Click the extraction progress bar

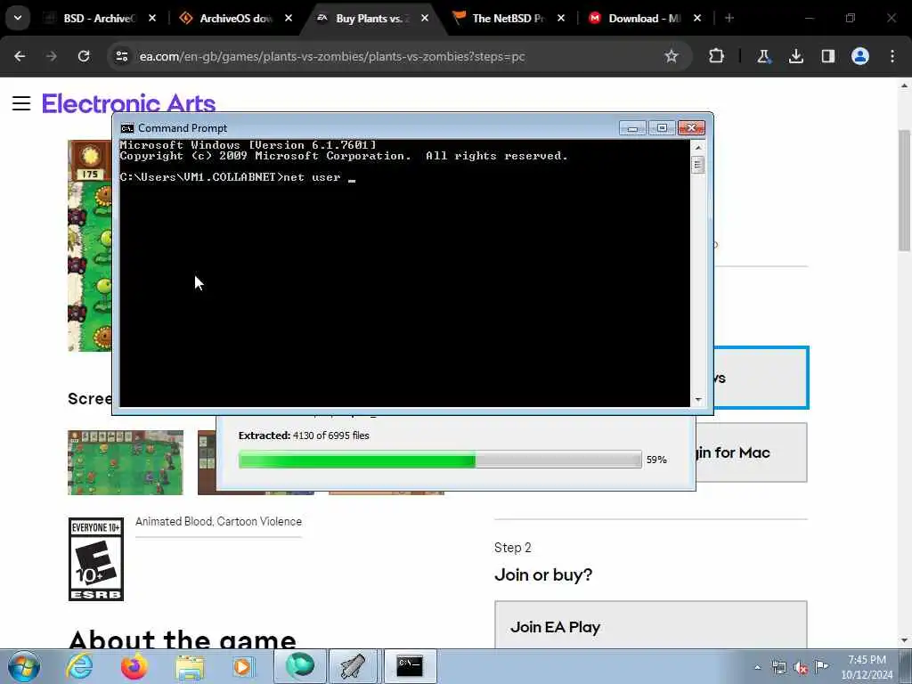[440, 460]
